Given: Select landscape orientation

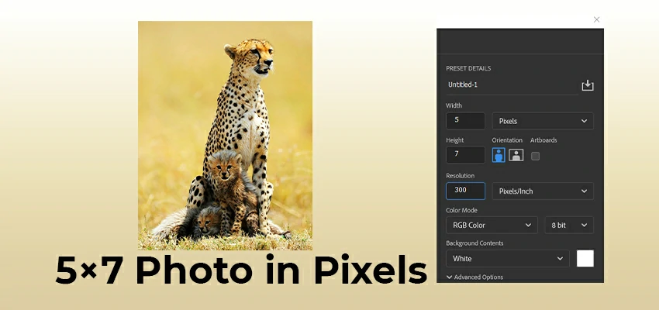Looking at the screenshot, I should tap(516, 155).
